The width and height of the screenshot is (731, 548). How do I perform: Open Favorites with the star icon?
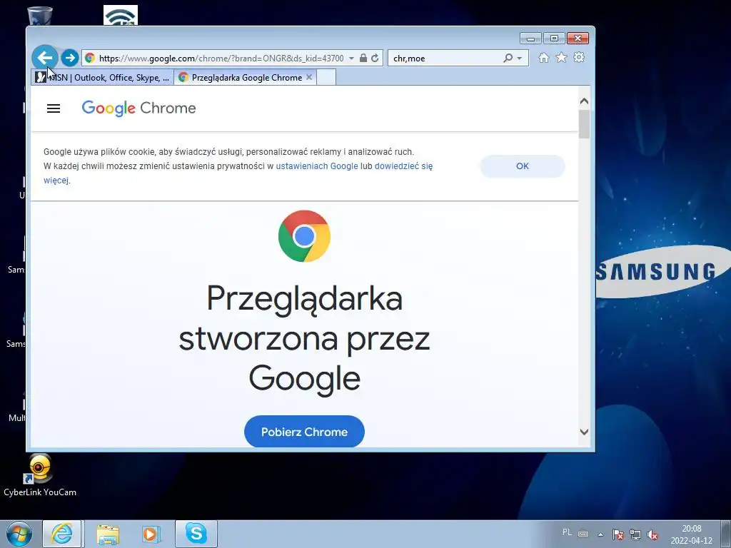pos(561,57)
